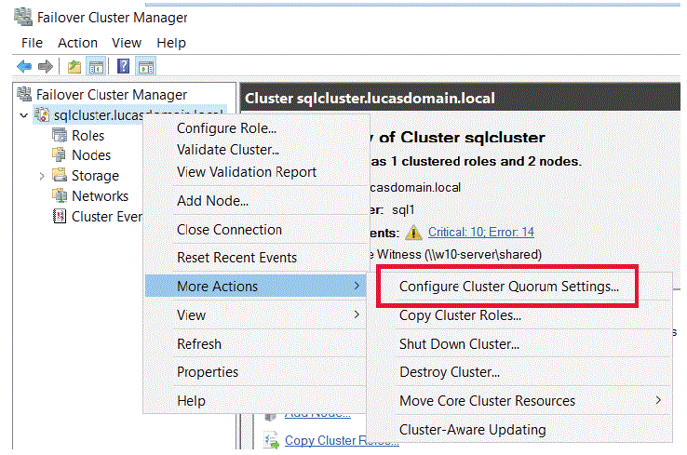Click the 'sql1' host server value
This screenshot has width=687, height=455.
coord(403,209)
